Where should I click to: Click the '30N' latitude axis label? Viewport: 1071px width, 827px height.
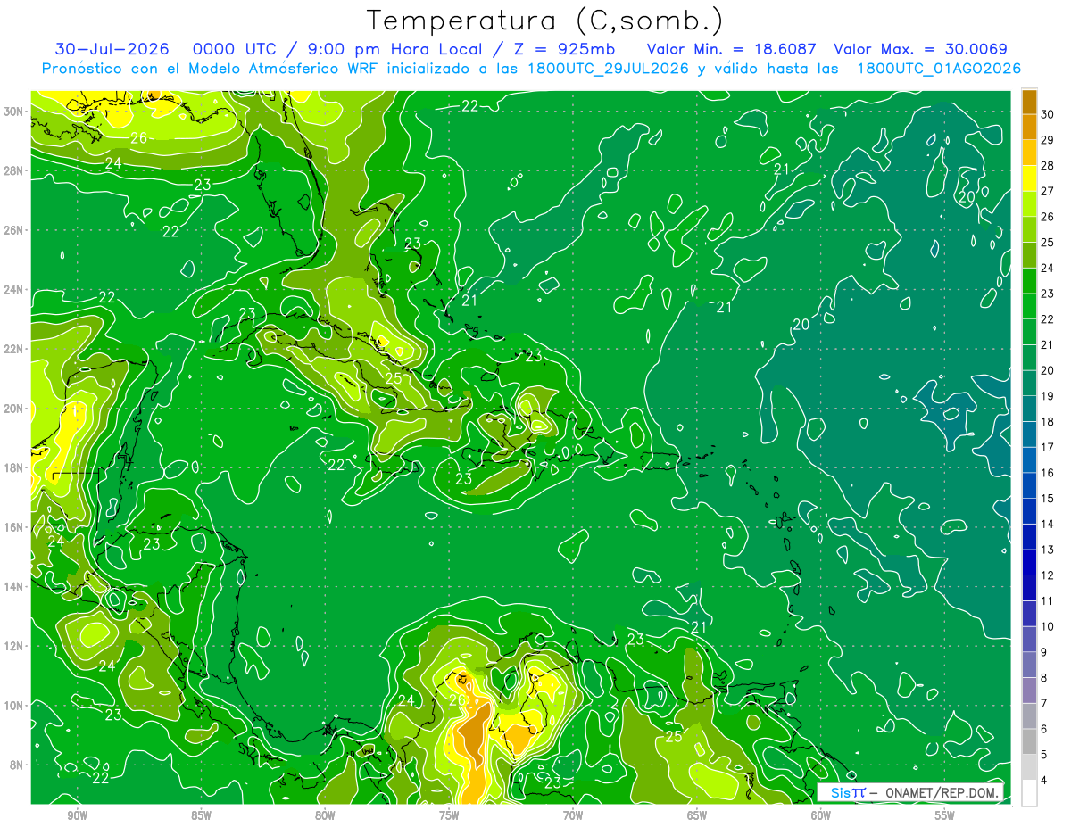[x=14, y=112]
